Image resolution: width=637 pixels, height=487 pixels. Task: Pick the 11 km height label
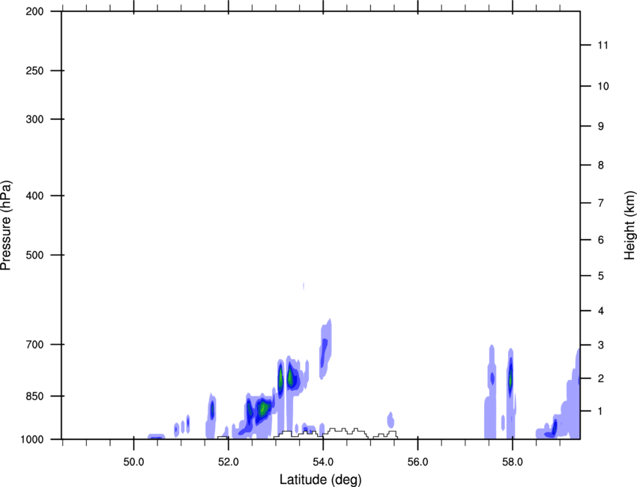tap(603, 45)
